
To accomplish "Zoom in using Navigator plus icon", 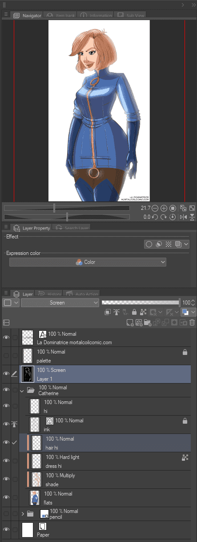I will click(164, 208).
